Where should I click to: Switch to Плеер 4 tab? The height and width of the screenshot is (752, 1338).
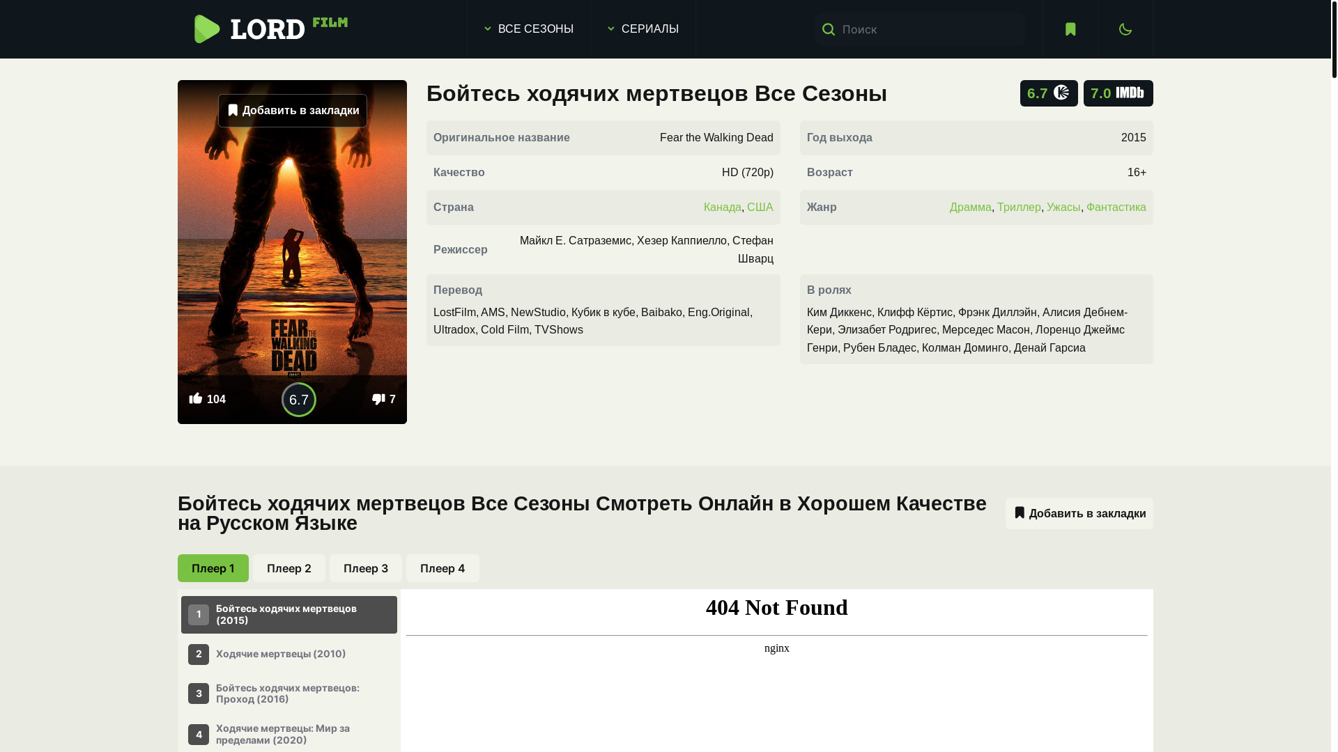click(x=443, y=568)
